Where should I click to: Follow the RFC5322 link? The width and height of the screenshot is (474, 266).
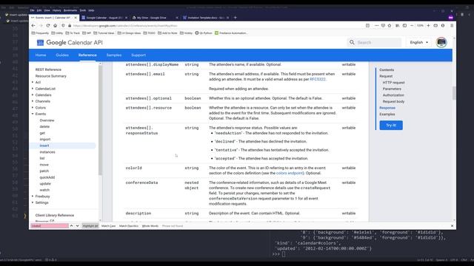click(318, 79)
